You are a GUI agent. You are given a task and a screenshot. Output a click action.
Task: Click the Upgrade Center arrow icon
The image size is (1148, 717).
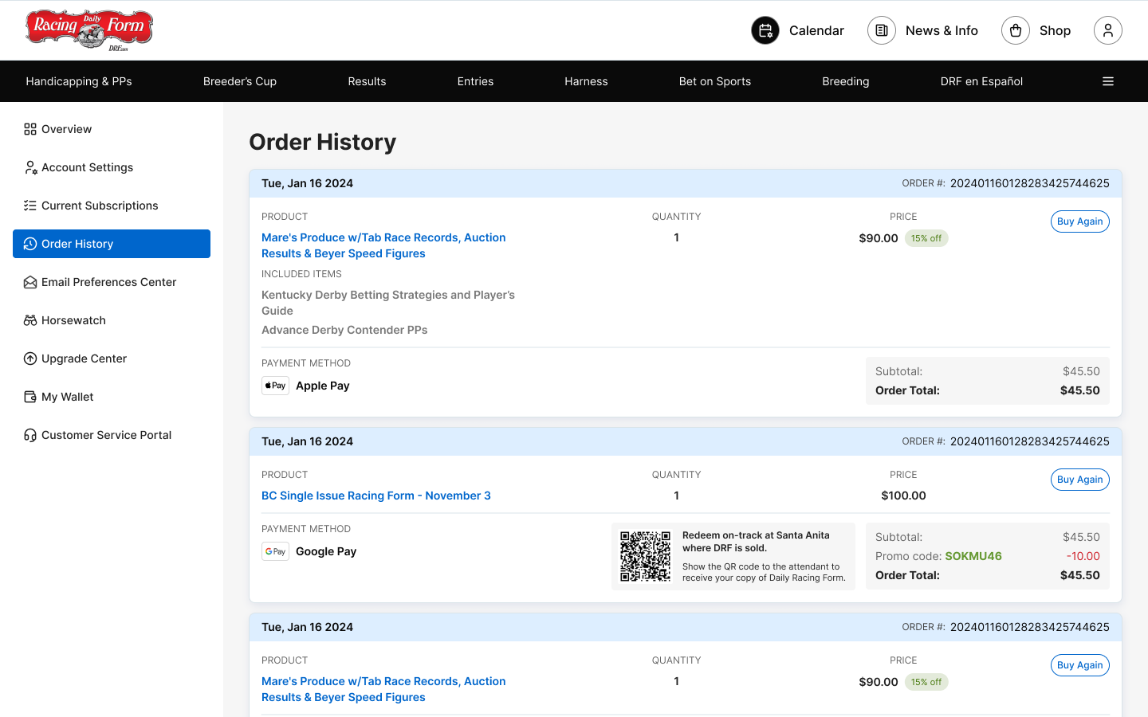[30, 358]
